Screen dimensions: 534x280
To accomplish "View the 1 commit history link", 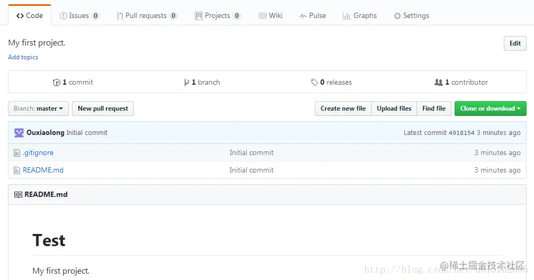I will 73,82.
